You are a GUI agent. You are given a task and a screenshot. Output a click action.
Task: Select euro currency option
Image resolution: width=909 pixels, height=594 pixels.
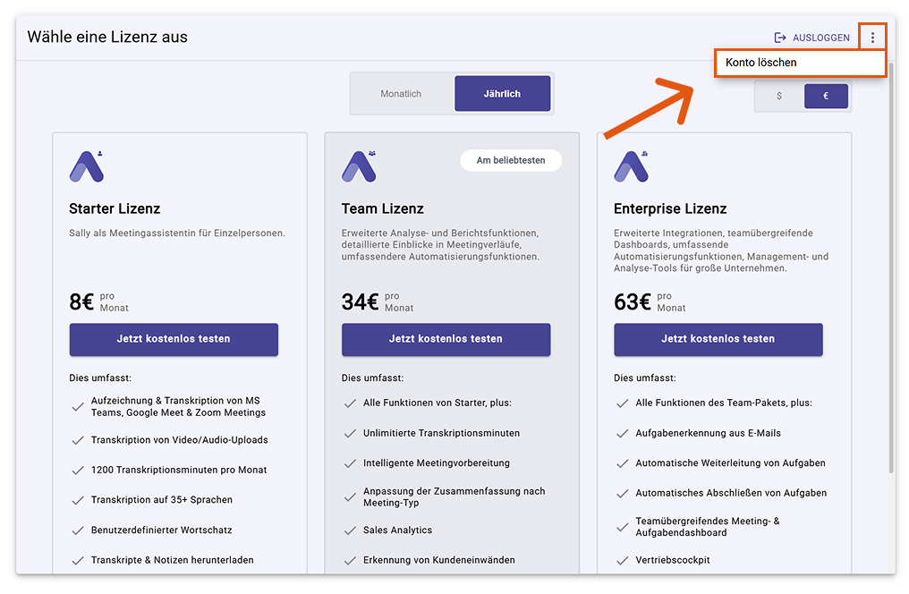[825, 96]
